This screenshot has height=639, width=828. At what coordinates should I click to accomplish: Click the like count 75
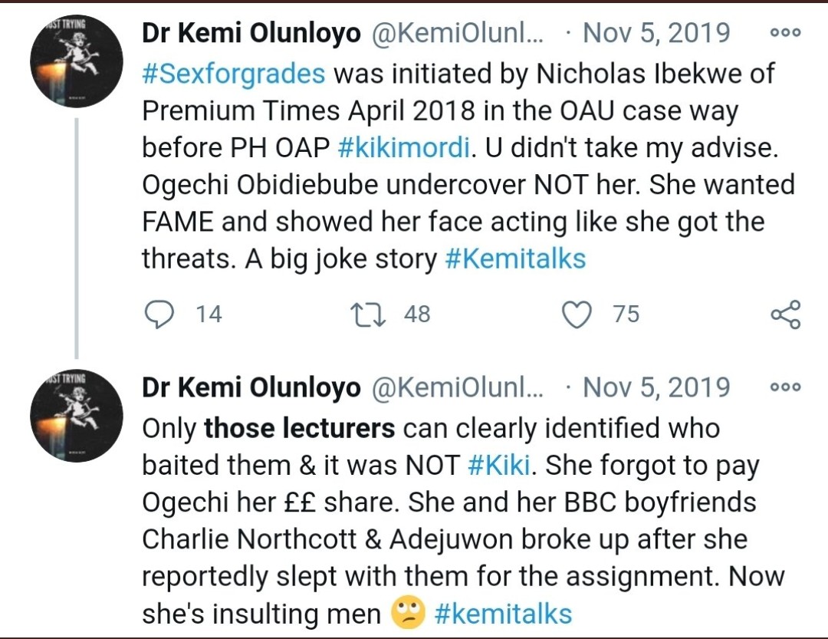pos(626,315)
